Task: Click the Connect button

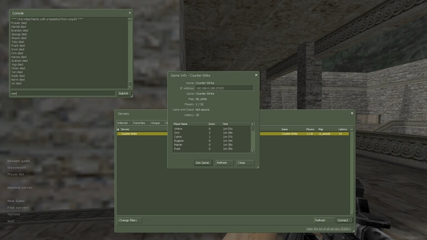Action: pos(344,220)
